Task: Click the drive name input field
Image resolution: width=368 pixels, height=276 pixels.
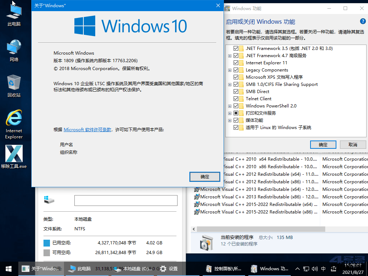Action: point(126,200)
